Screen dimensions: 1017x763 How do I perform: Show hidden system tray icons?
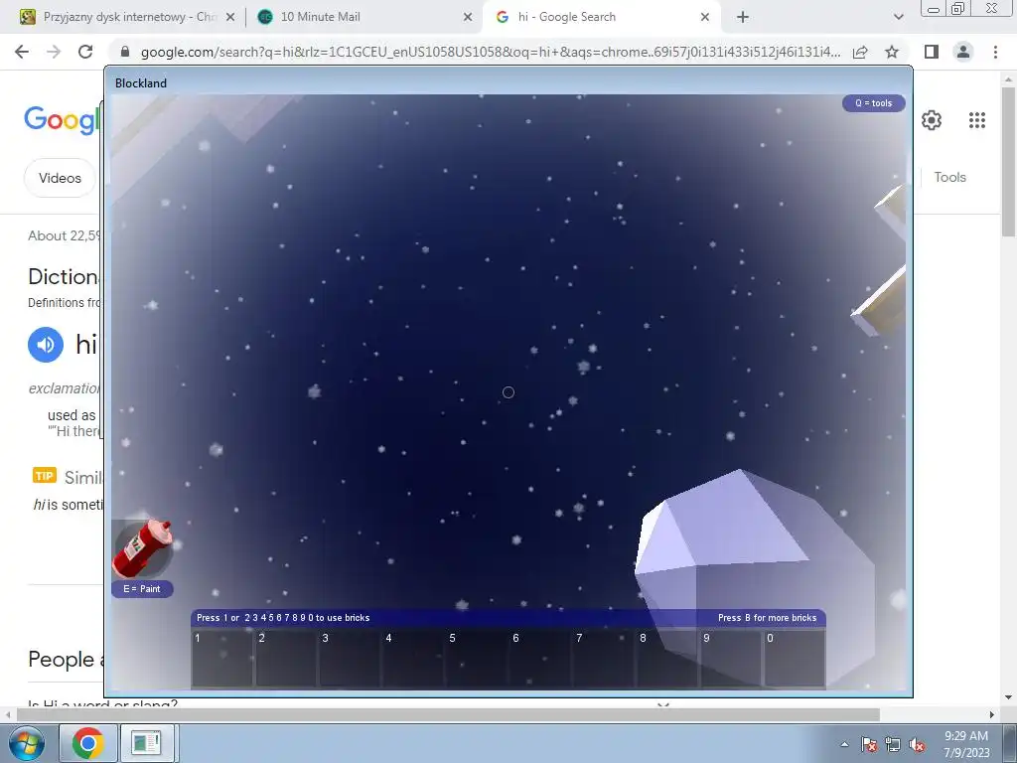coord(844,745)
